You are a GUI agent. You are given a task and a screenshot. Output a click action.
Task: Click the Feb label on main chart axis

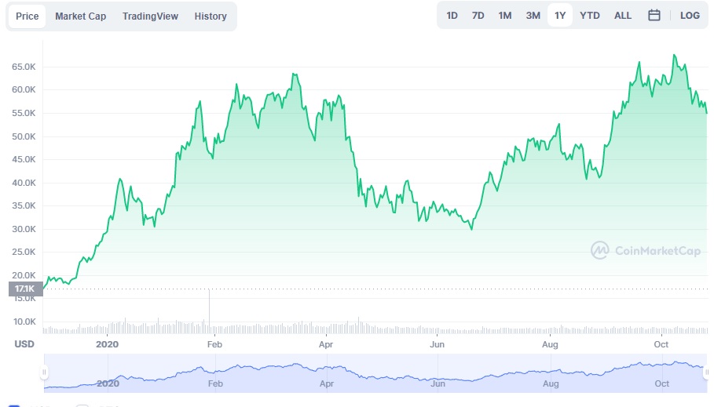[214, 344]
